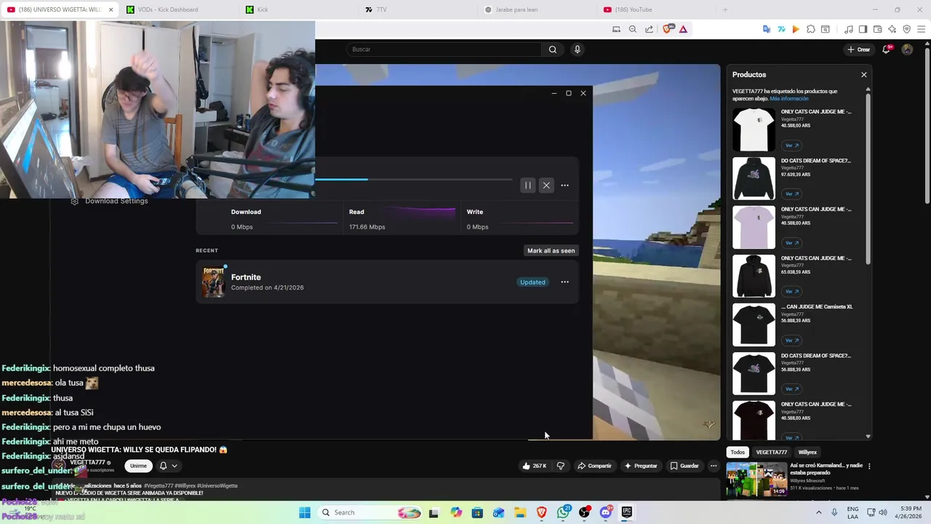Switch to the (186) YouTube browser tab
The height and width of the screenshot is (524, 931).
(633, 9)
